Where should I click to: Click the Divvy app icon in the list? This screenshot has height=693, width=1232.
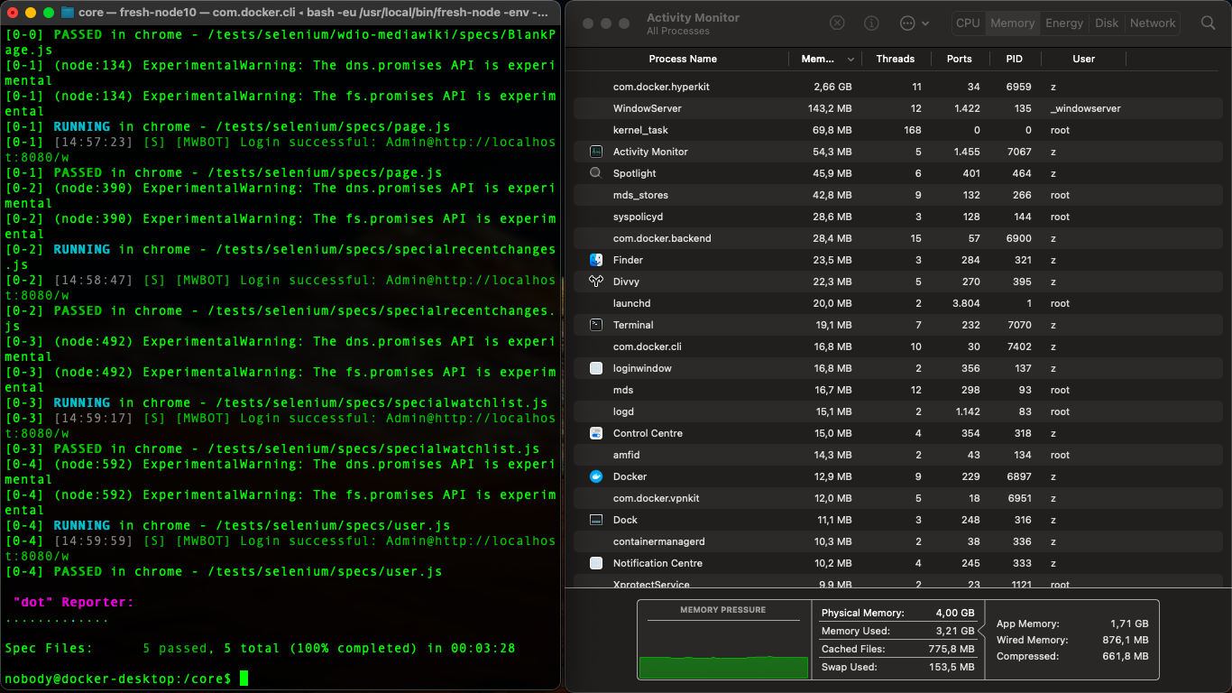point(595,282)
